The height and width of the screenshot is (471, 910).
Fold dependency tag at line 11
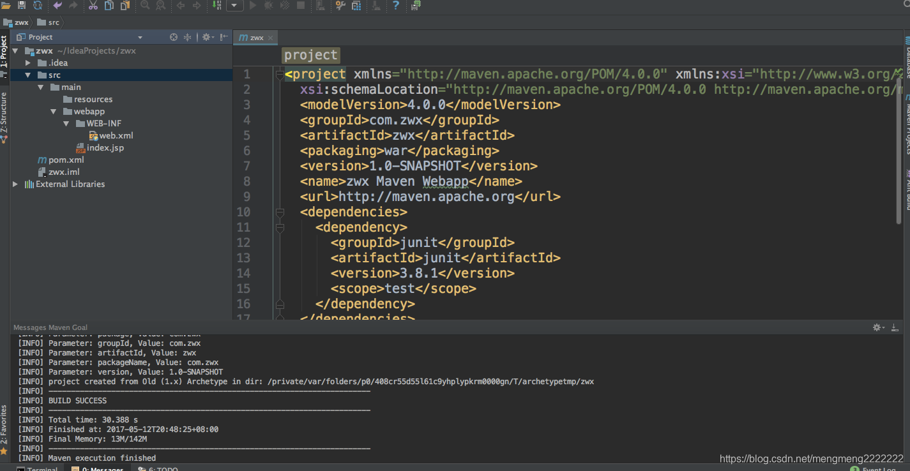(279, 227)
